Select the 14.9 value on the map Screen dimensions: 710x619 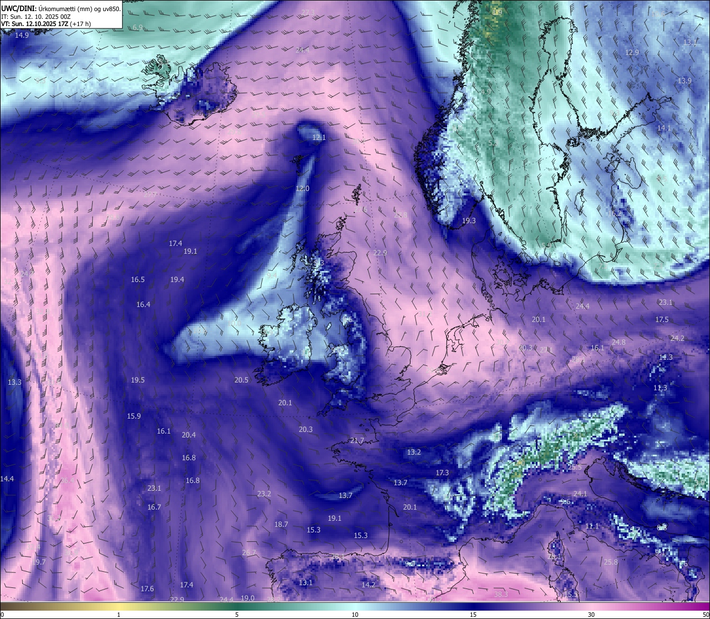tap(22, 36)
